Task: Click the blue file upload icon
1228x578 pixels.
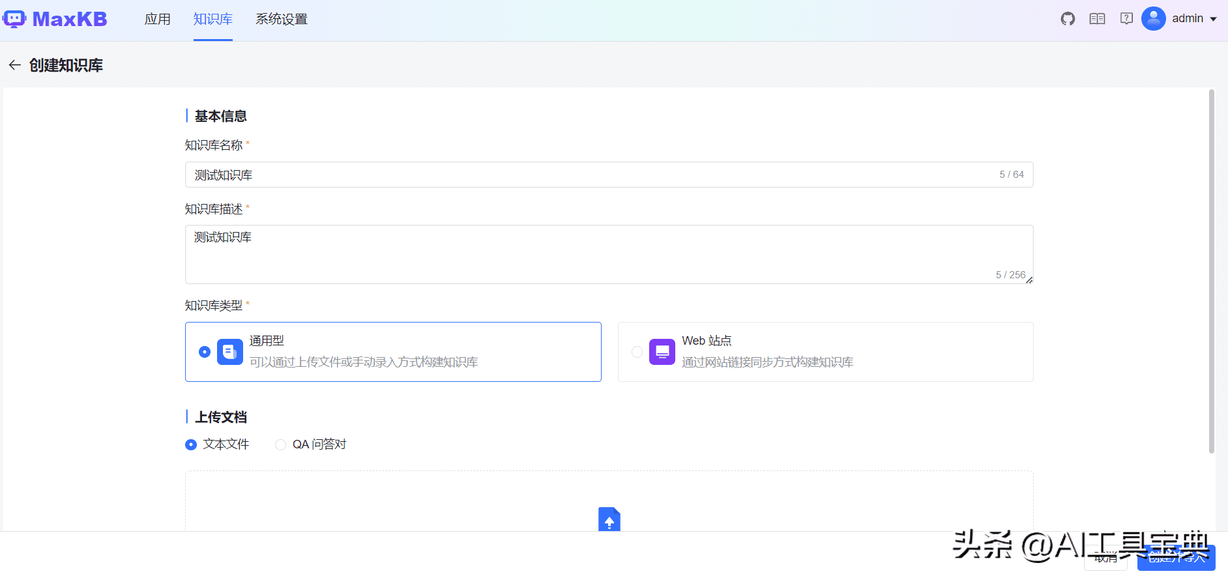Action: point(609,519)
